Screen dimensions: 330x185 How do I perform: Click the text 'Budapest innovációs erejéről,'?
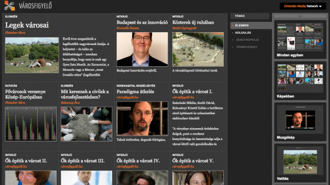pos(136,71)
